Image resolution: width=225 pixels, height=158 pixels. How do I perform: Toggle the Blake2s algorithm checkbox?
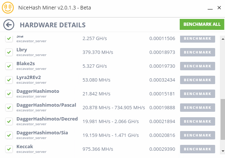(x=9, y=66)
